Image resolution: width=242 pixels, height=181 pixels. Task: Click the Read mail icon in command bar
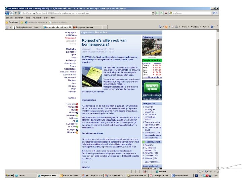point(172,27)
